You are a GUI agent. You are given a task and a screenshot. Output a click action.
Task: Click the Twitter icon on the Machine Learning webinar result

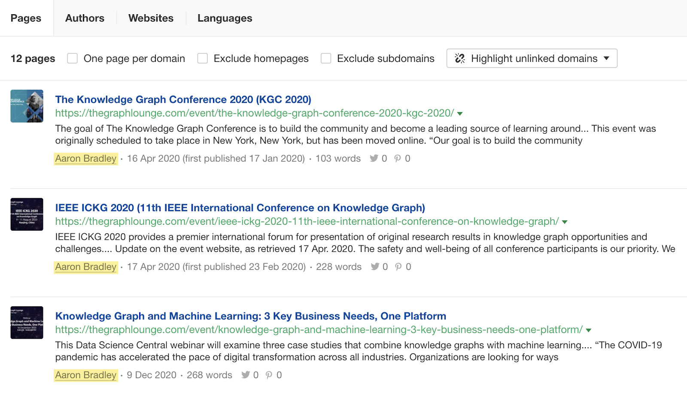click(245, 375)
